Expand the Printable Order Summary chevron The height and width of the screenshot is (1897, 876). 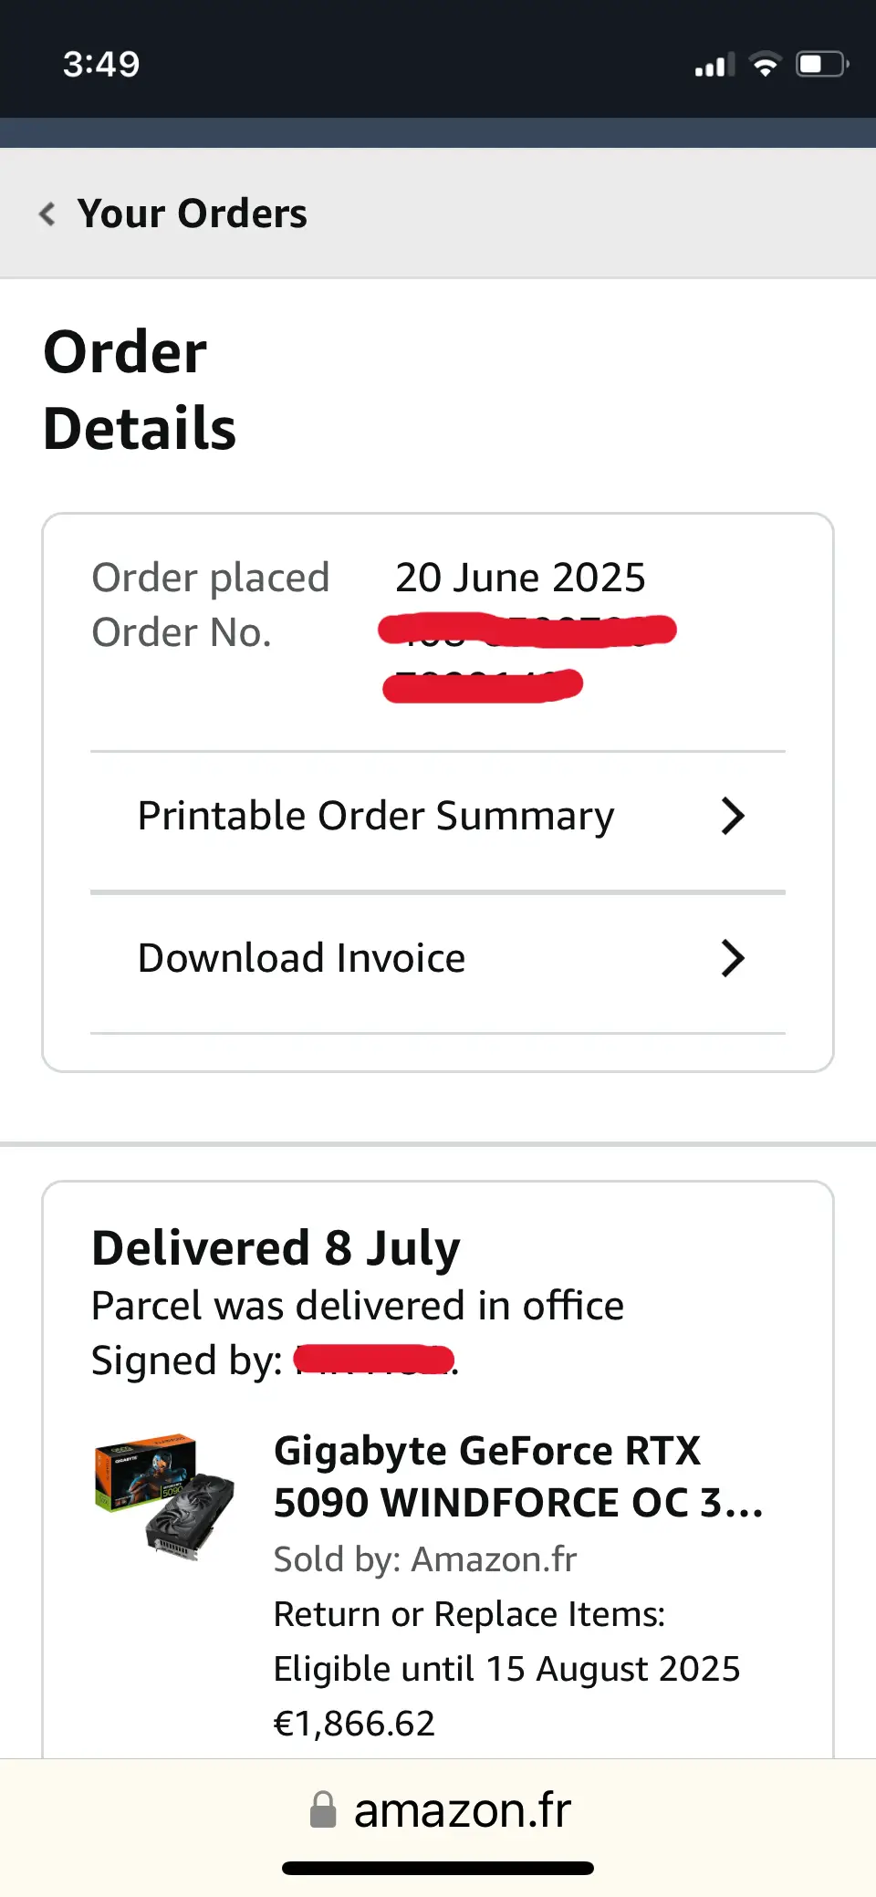coord(733,817)
